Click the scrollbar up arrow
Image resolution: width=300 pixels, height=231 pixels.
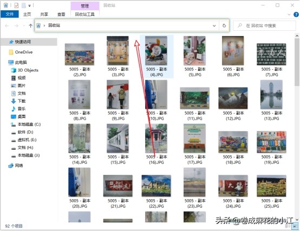297,36
